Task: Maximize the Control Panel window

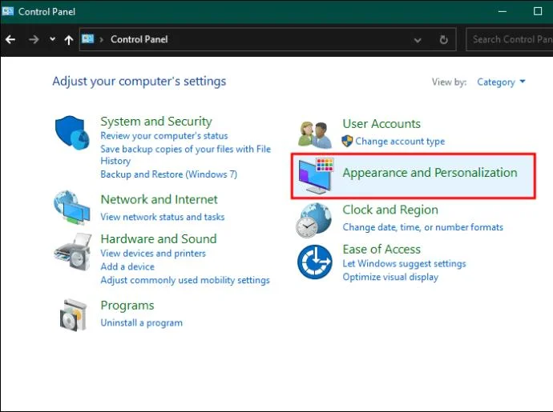Action: 538,11
